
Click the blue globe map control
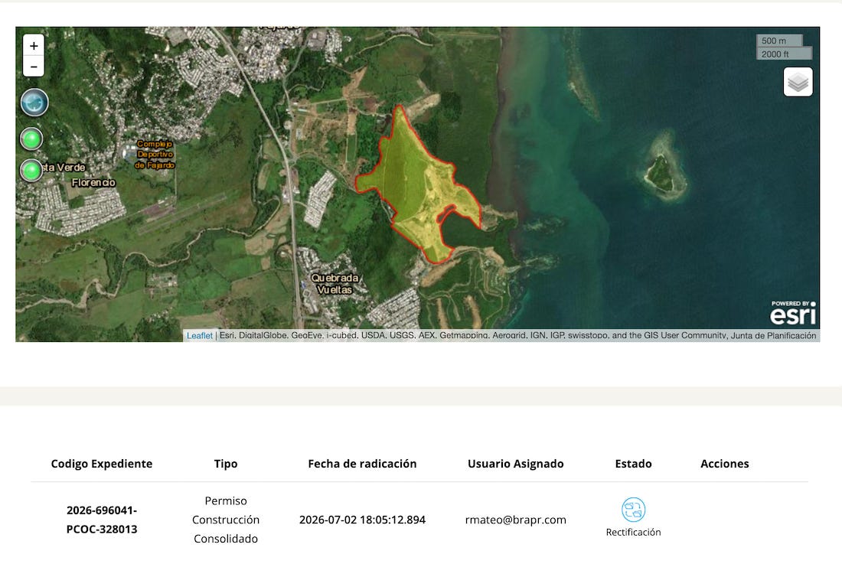(x=34, y=103)
